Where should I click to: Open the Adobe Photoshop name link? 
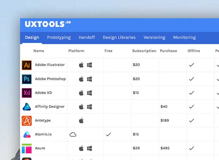50,79
